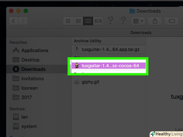
Task: Click the tar.gz archive file icon
Action: 77,49
